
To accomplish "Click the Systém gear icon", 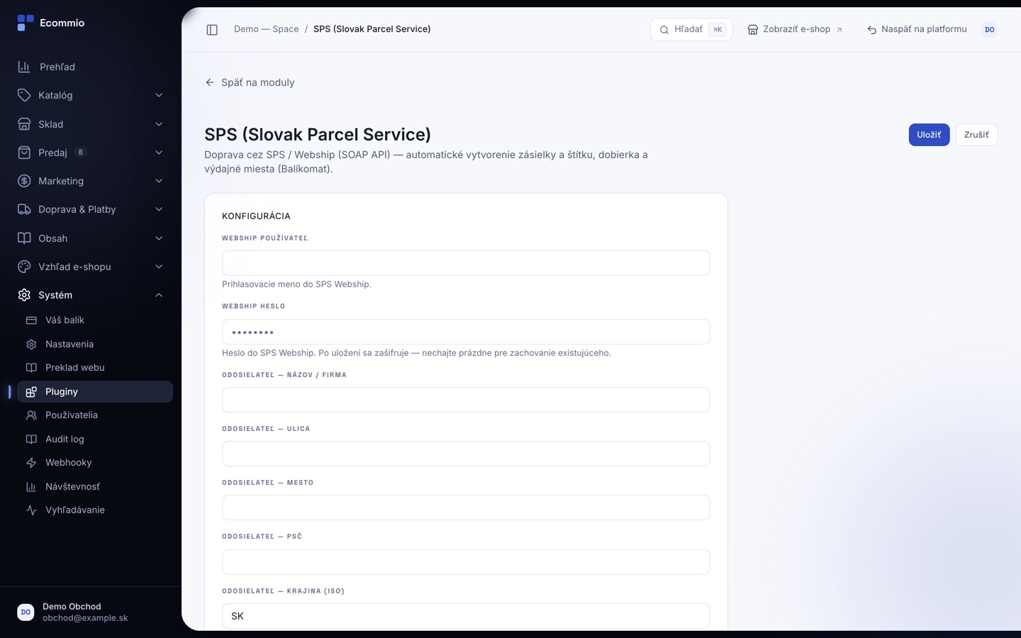I will tap(24, 295).
